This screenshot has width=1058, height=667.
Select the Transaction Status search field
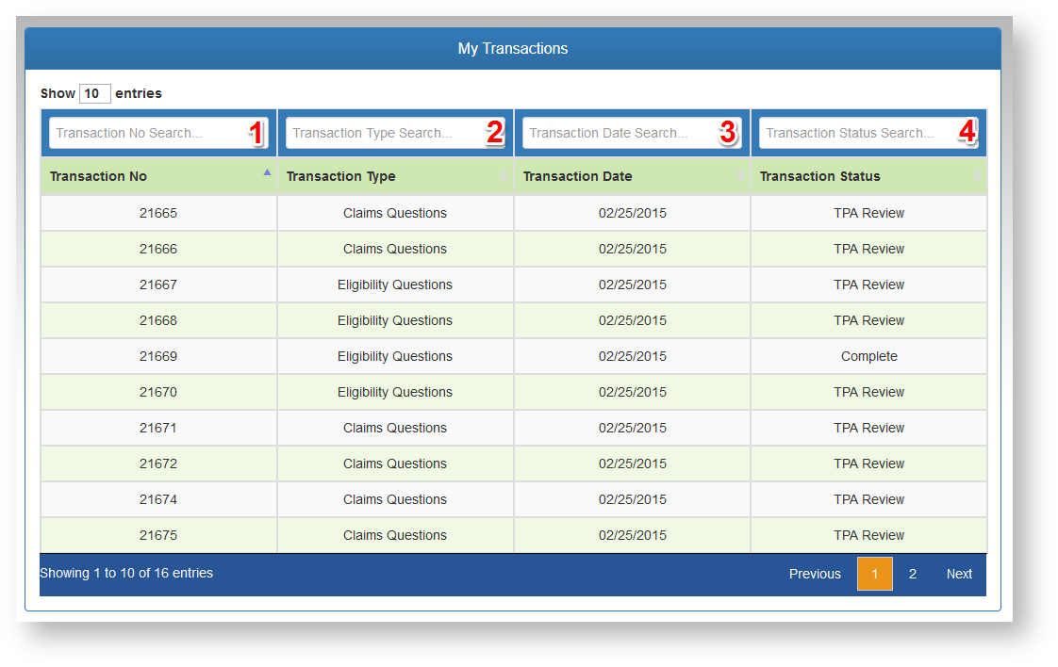[x=868, y=133]
